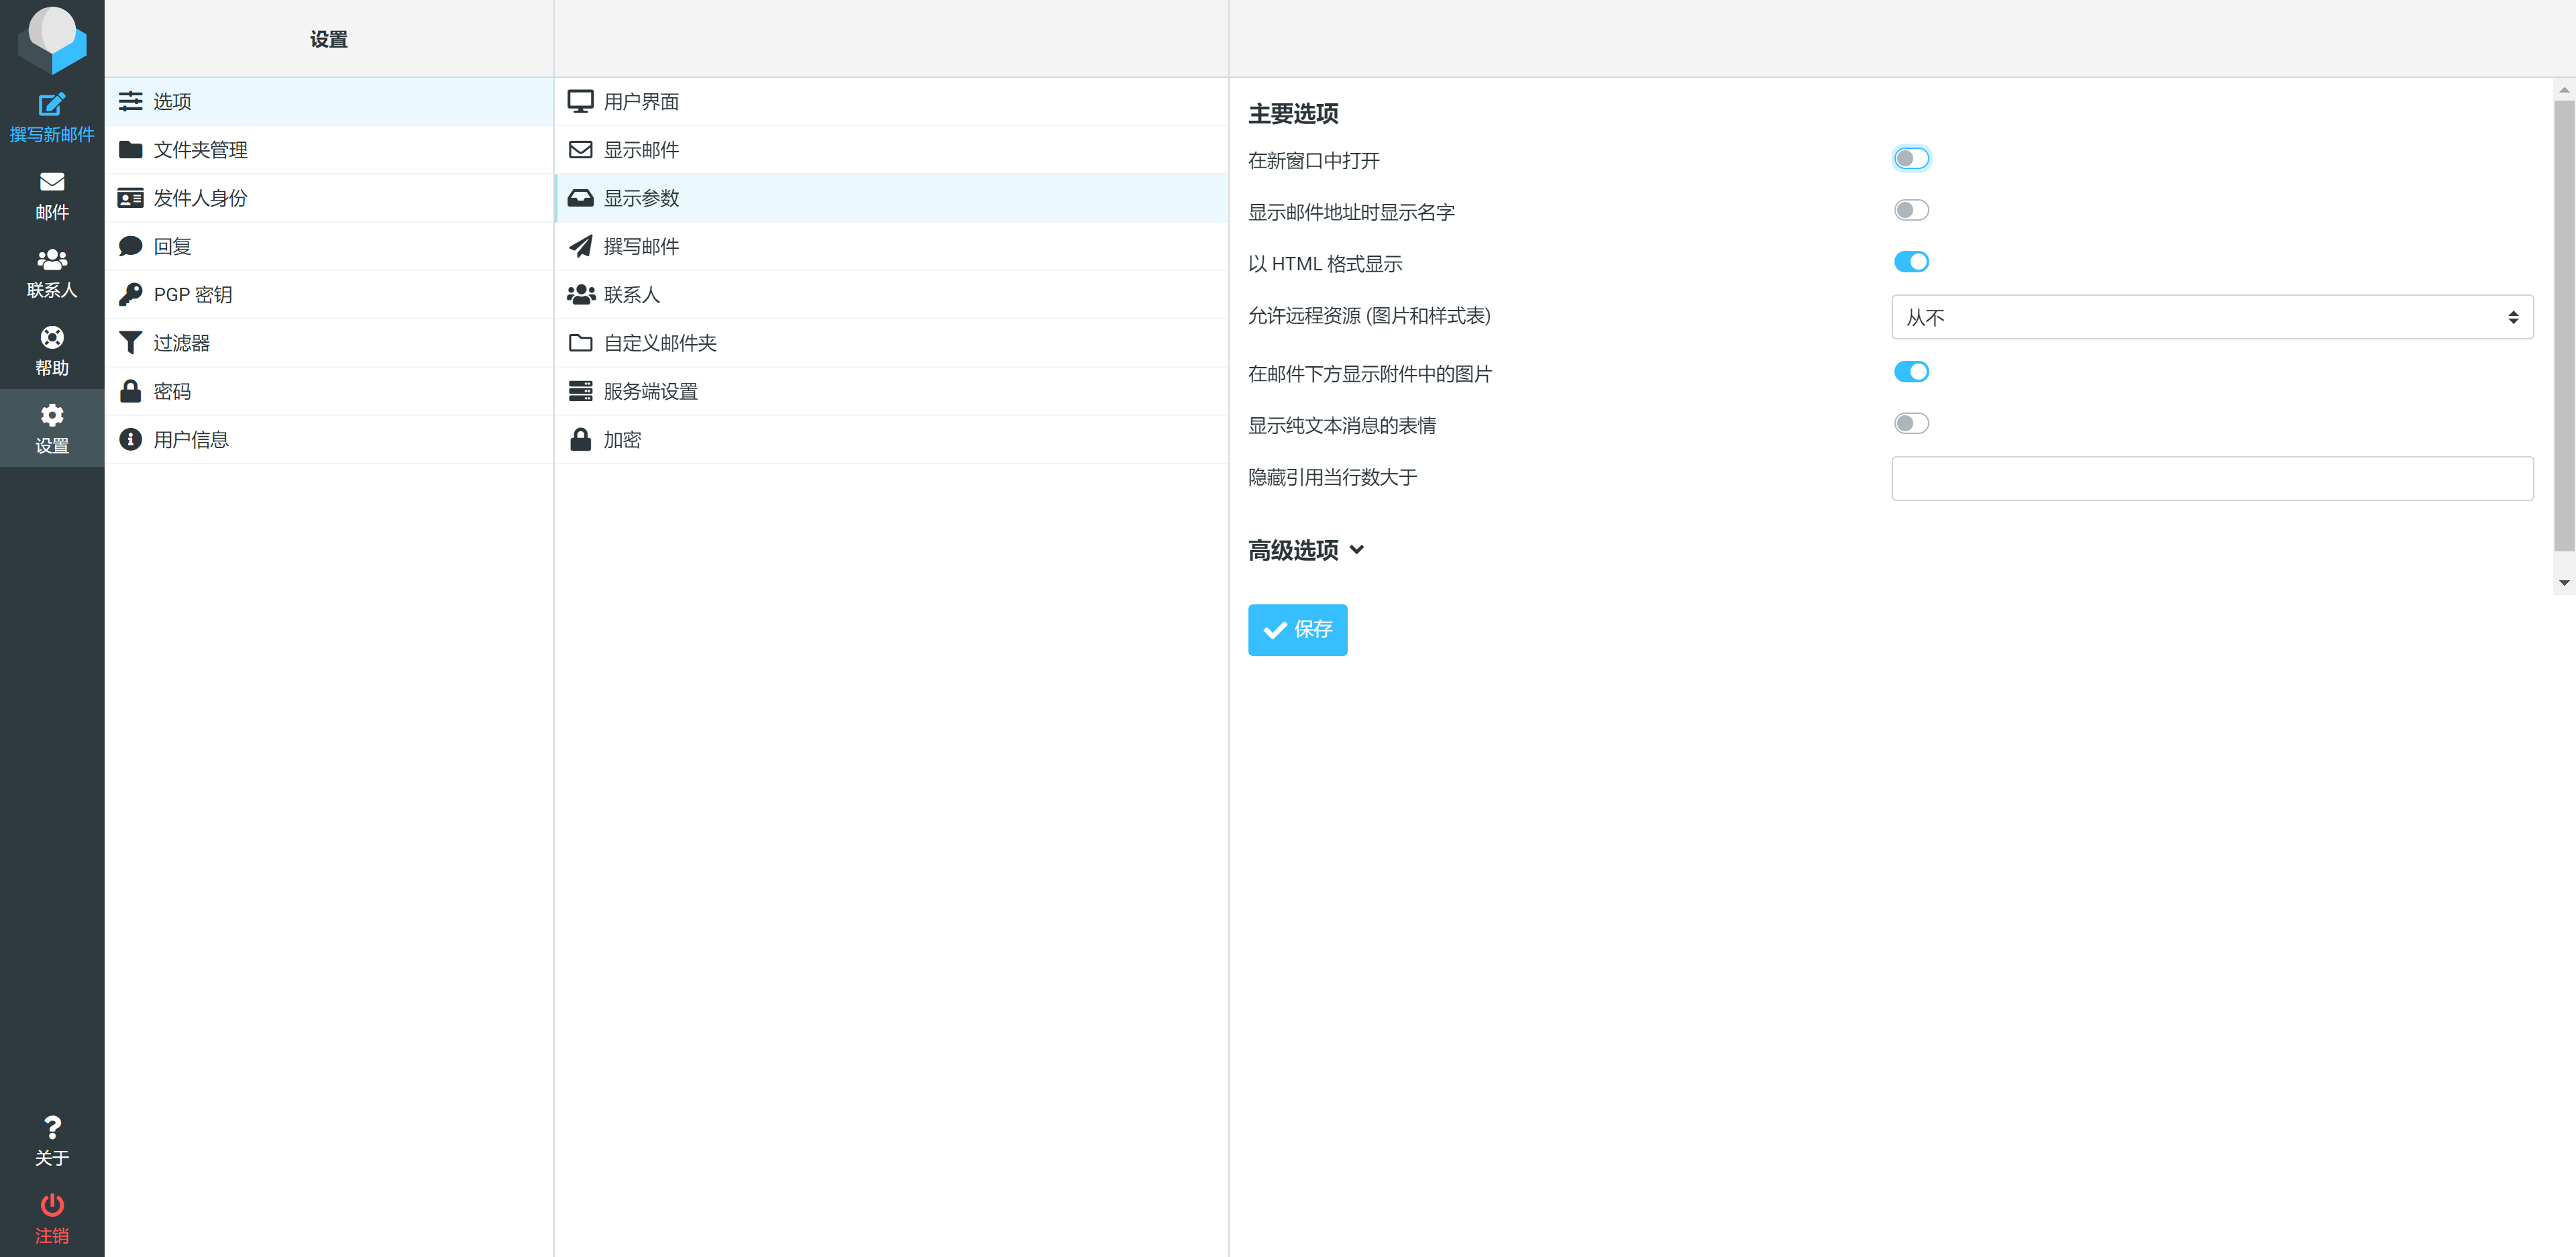
Task: Click the 保存 save button
Action: [x=1297, y=630]
